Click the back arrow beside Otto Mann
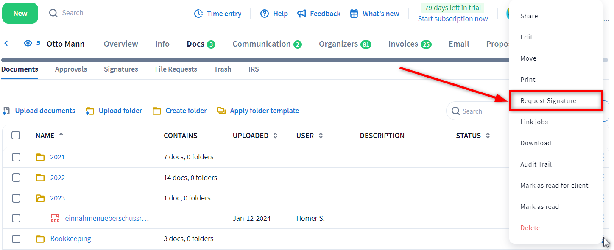The width and height of the screenshot is (614, 250). (x=6, y=44)
